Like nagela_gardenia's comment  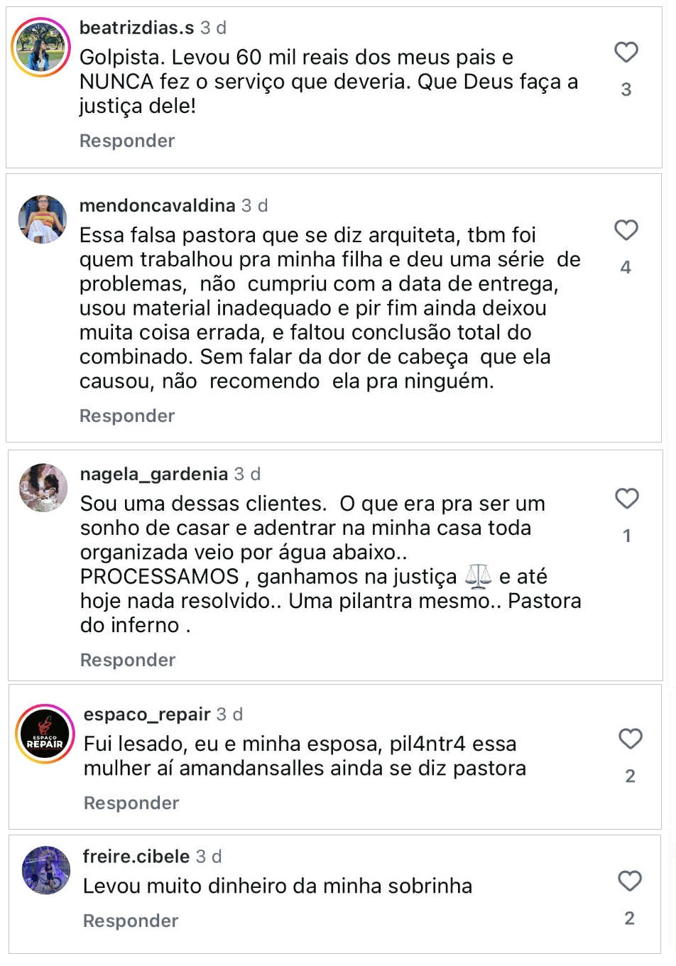click(x=627, y=499)
